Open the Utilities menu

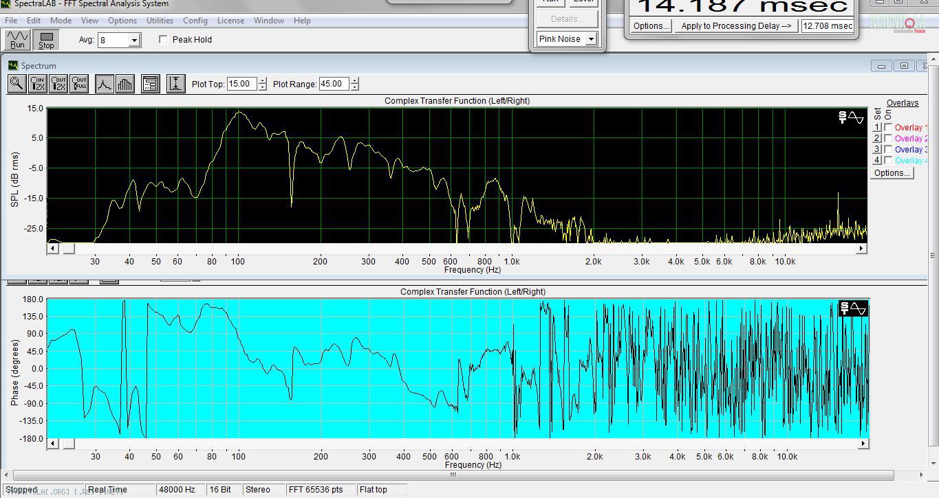click(160, 21)
